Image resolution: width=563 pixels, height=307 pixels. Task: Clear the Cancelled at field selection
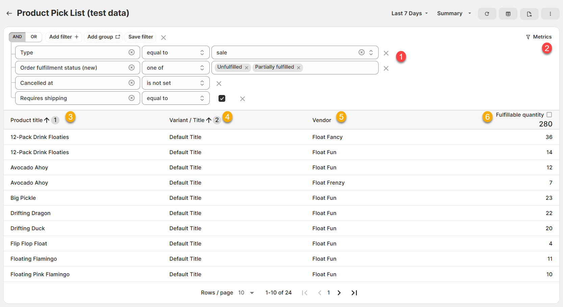[x=132, y=83]
